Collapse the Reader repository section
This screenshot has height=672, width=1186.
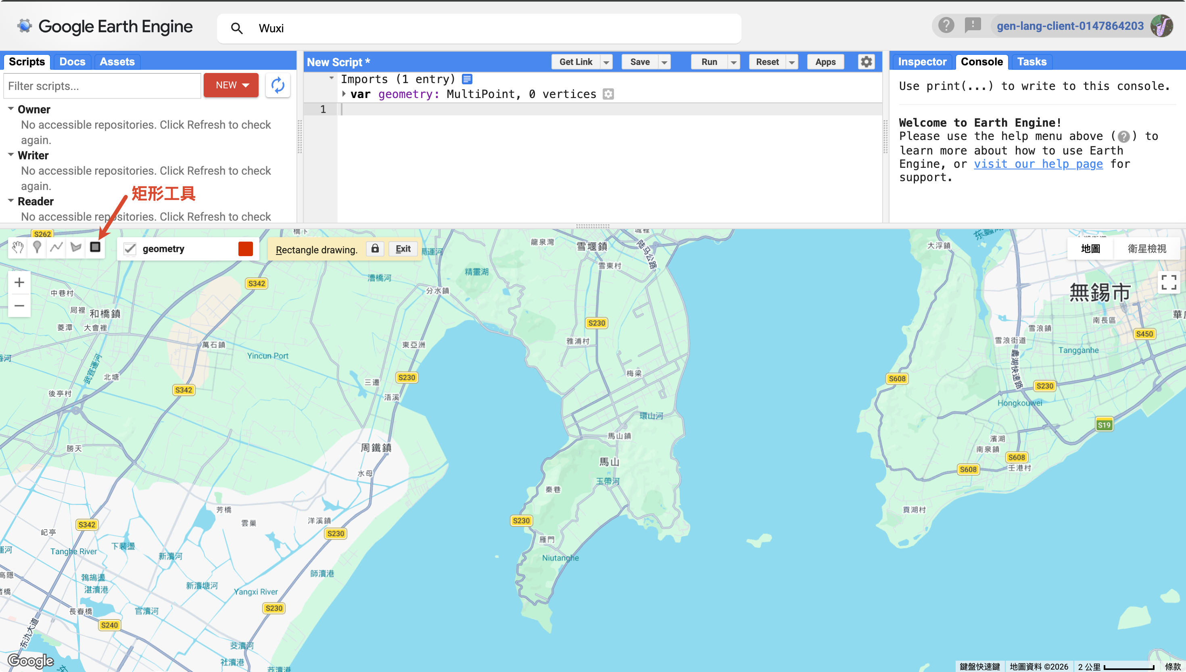coord(10,200)
